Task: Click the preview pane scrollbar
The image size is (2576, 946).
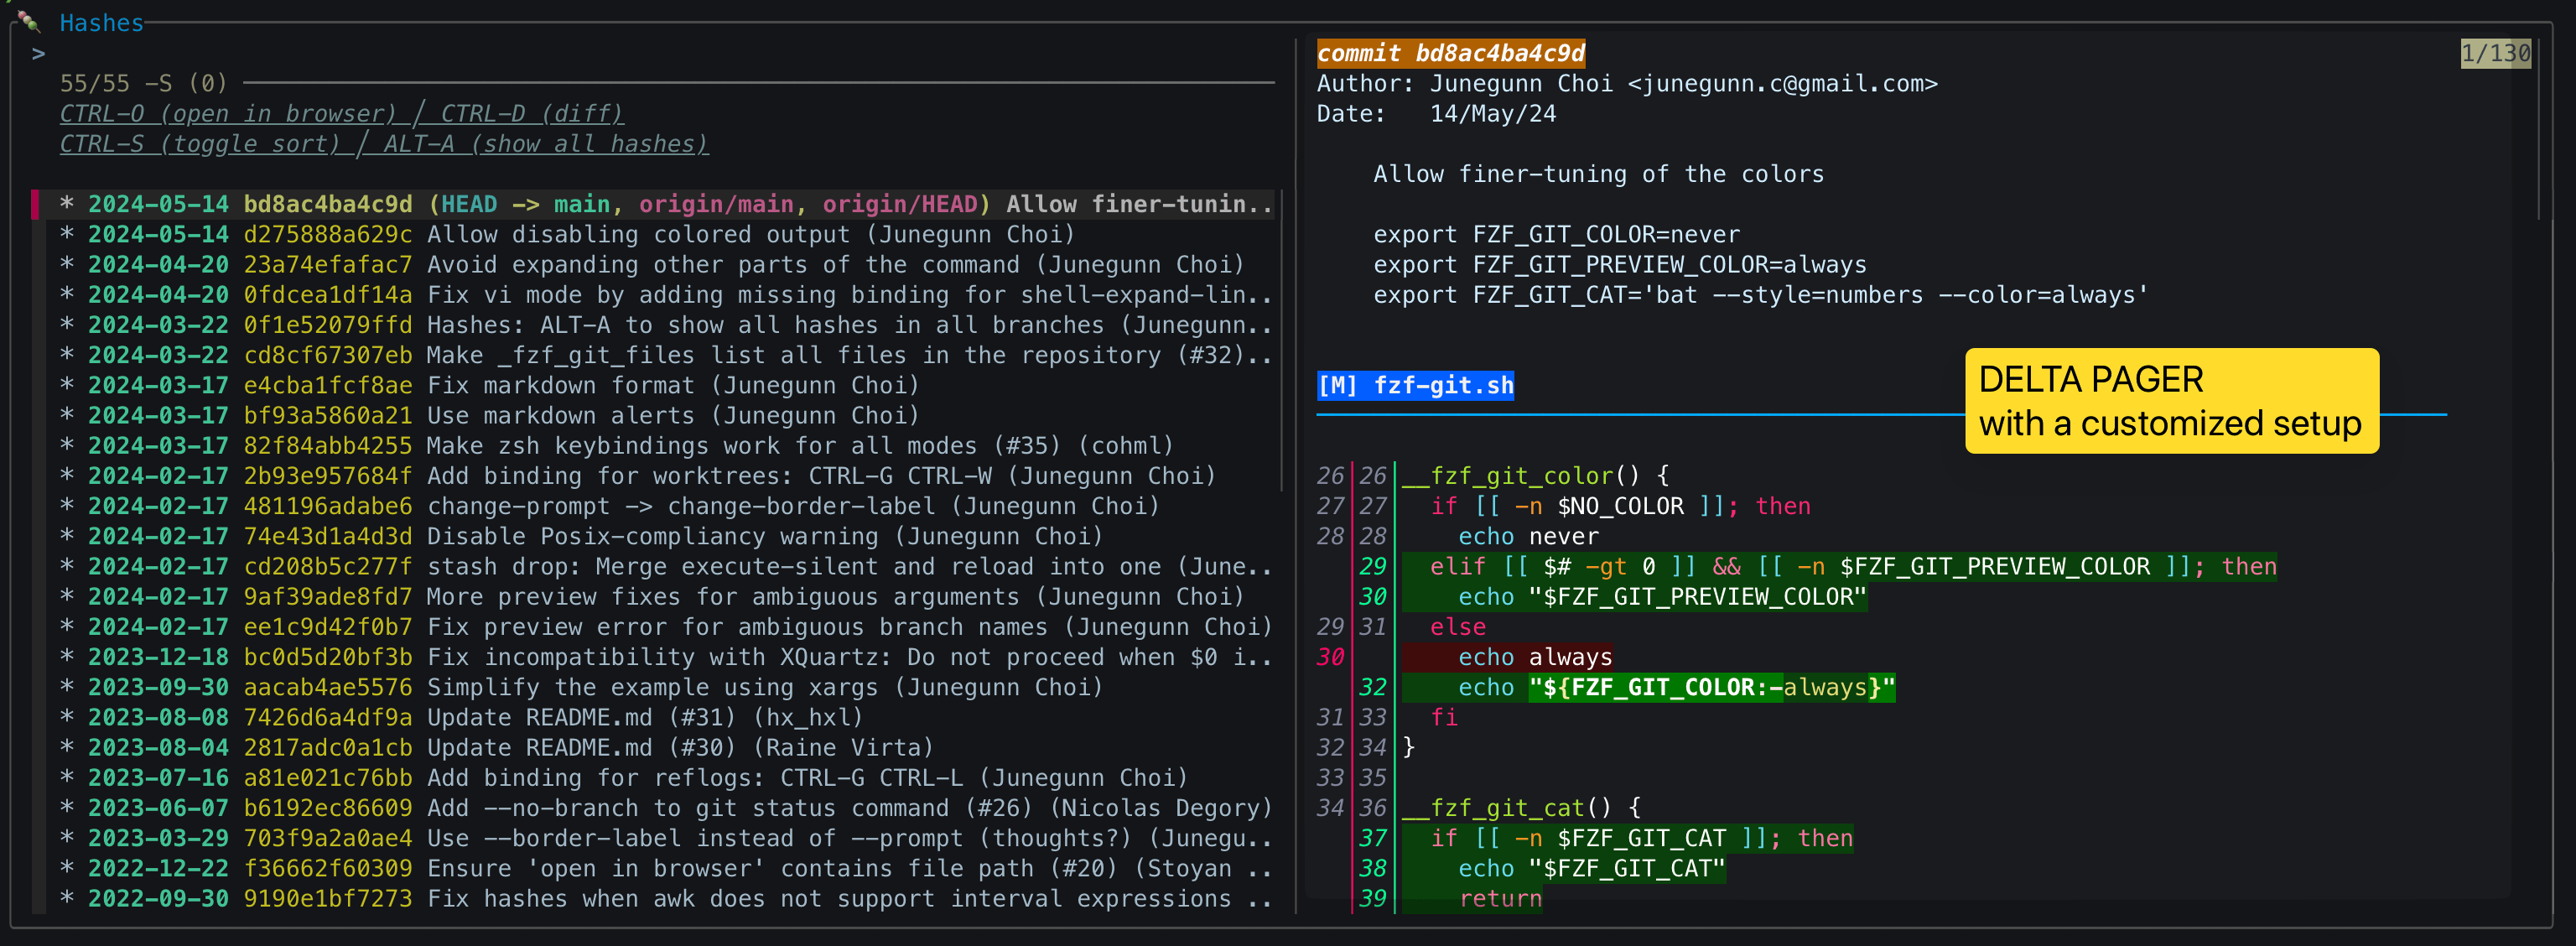Action: [2539, 130]
